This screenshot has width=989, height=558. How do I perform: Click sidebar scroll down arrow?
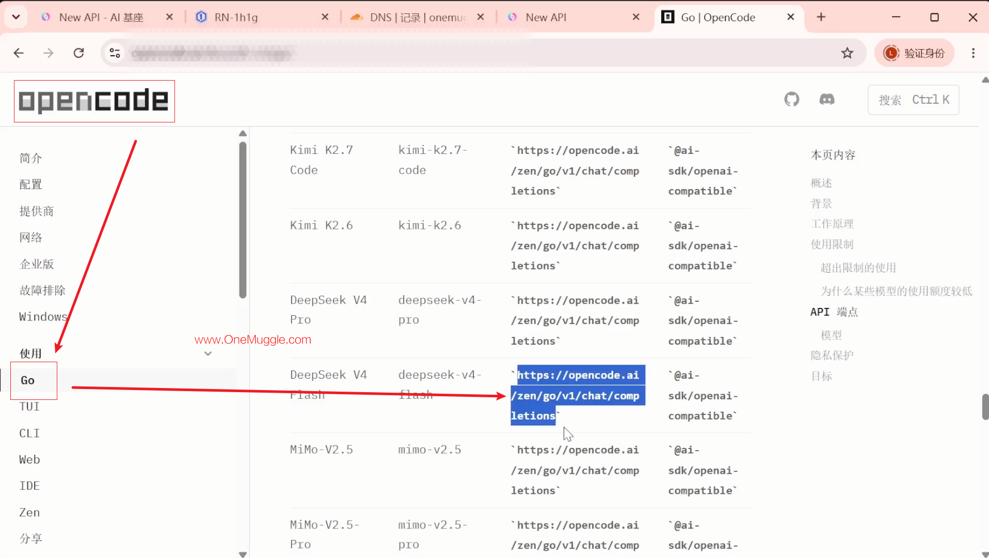coord(243,554)
